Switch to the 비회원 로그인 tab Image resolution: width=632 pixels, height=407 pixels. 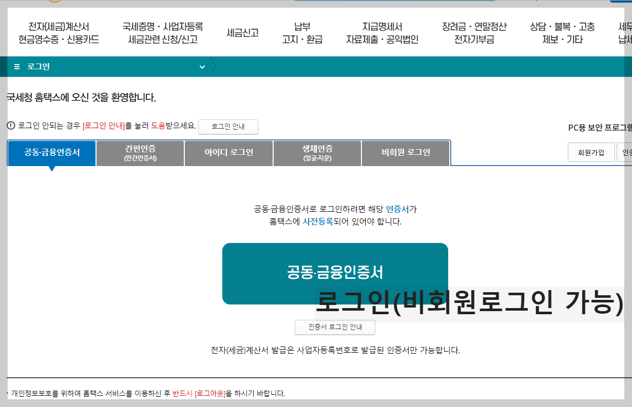point(406,153)
